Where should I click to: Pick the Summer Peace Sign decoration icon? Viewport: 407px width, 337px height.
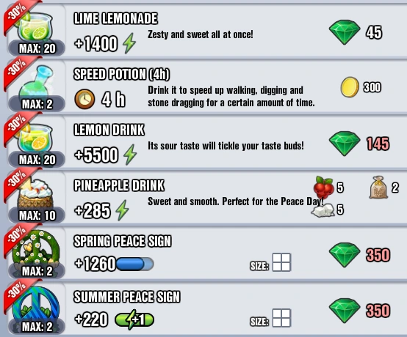pos(36,305)
